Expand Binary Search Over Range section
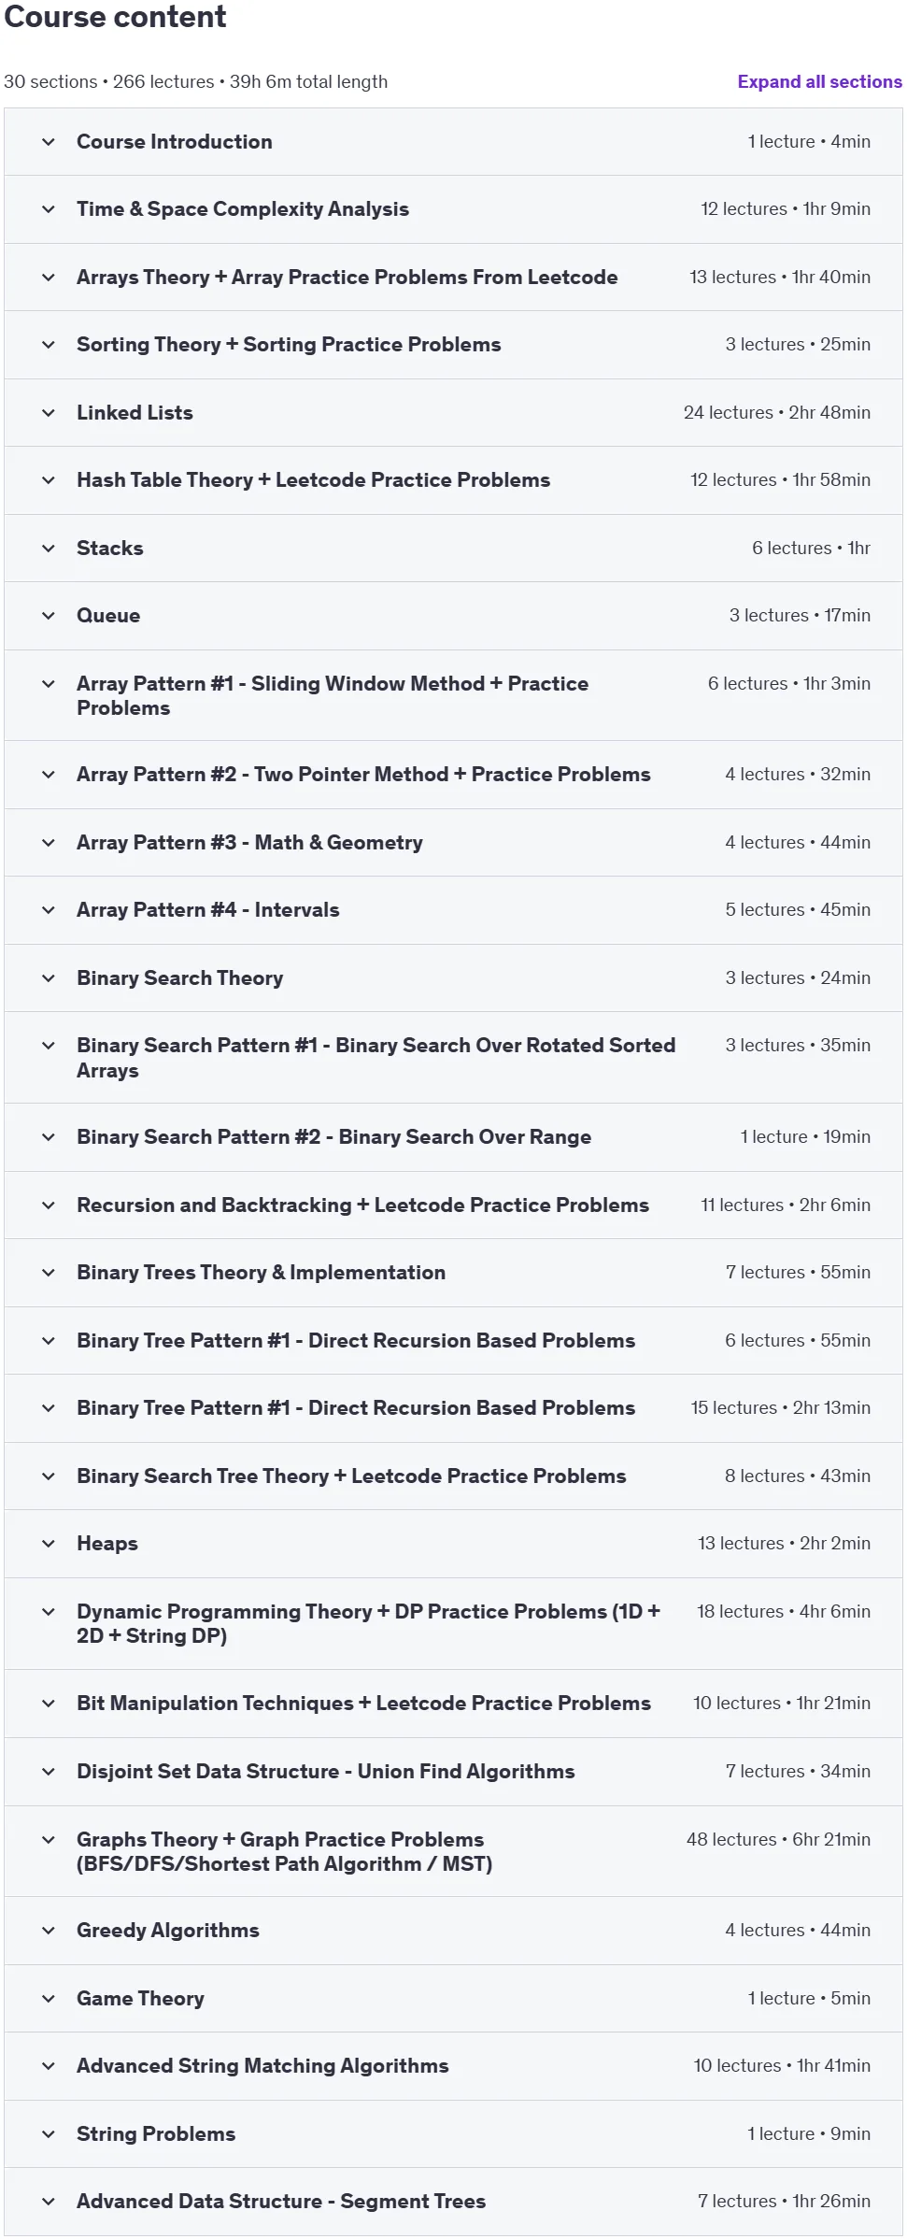The width and height of the screenshot is (907, 2239). pyautogui.click(x=333, y=1137)
